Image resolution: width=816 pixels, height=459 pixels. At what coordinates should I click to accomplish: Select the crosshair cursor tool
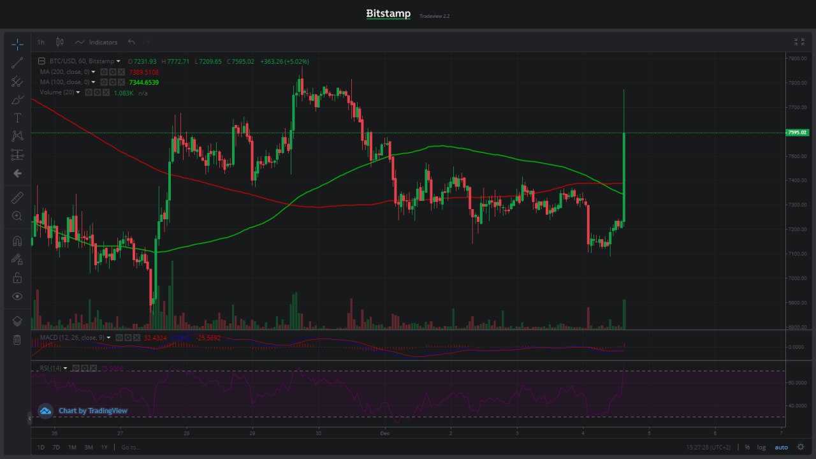(17, 44)
